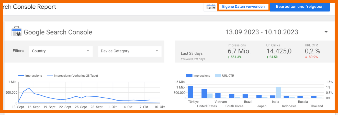Open the Device Category filter dropdown
This screenshot has width=338, height=115.
[x=130, y=51]
